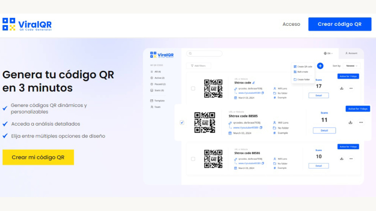Viewport: 376px width, 211px height.
Task: Open the three-dots menu in the 10-scans row
Action: pos(351,158)
